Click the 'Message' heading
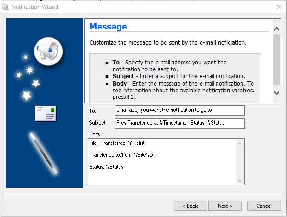 108,26
